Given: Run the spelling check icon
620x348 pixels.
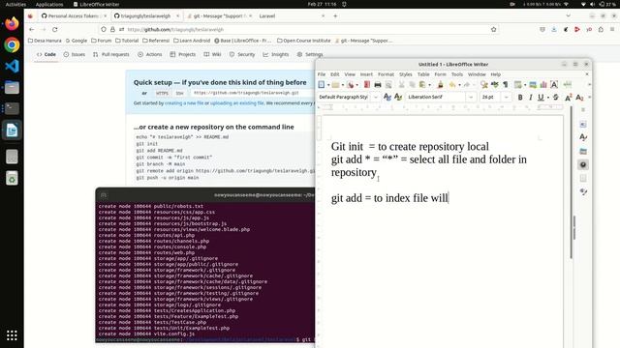Looking at the screenshot, I should (x=495, y=85).
